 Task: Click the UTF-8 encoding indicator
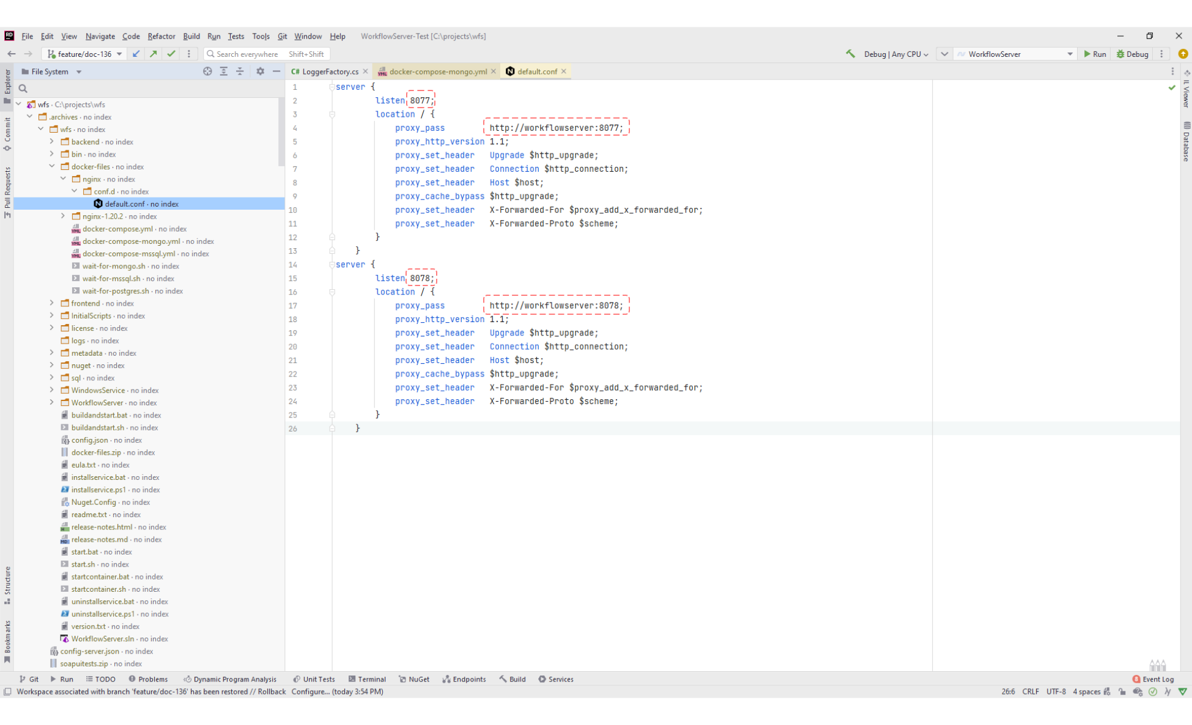click(1056, 692)
